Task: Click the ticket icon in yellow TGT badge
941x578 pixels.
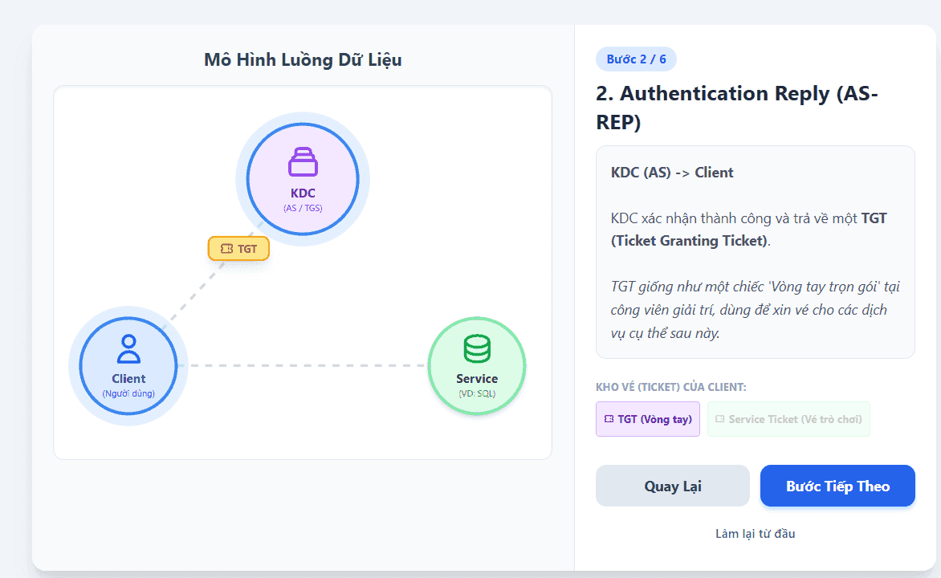Action: (x=226, y=249)
